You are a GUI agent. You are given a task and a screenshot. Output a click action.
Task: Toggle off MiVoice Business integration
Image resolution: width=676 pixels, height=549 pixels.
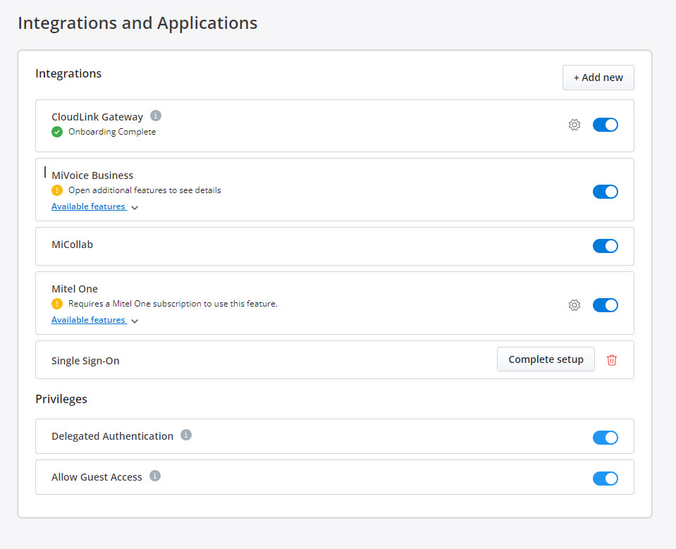[x=606, y=192]
